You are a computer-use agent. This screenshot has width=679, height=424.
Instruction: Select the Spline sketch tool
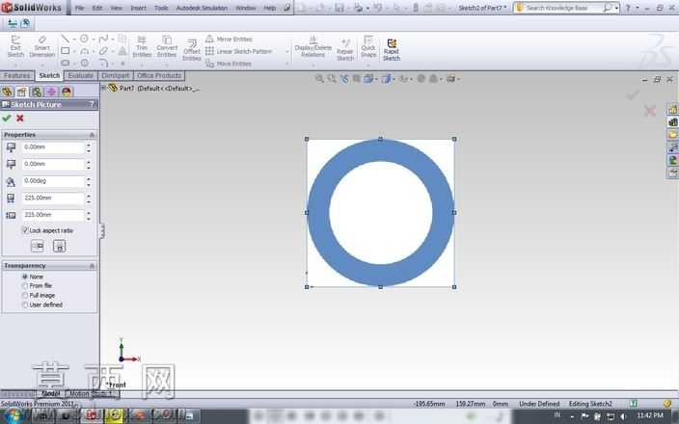click(103, 39)
